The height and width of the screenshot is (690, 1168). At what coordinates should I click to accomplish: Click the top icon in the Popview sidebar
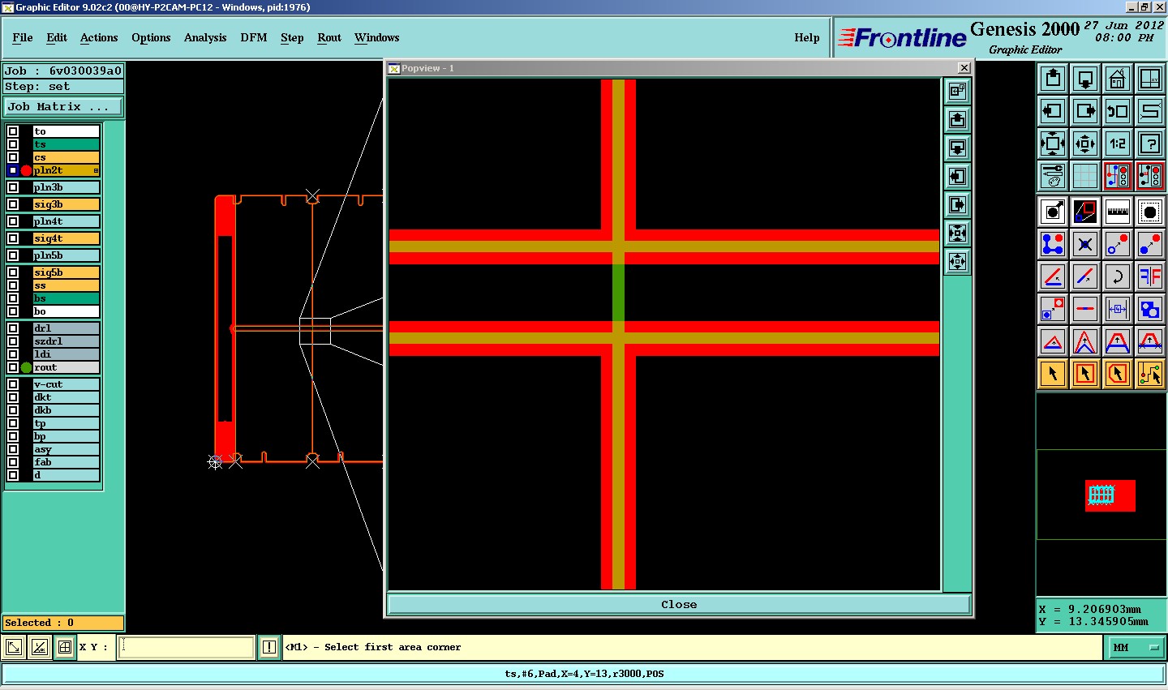[957, 91]
